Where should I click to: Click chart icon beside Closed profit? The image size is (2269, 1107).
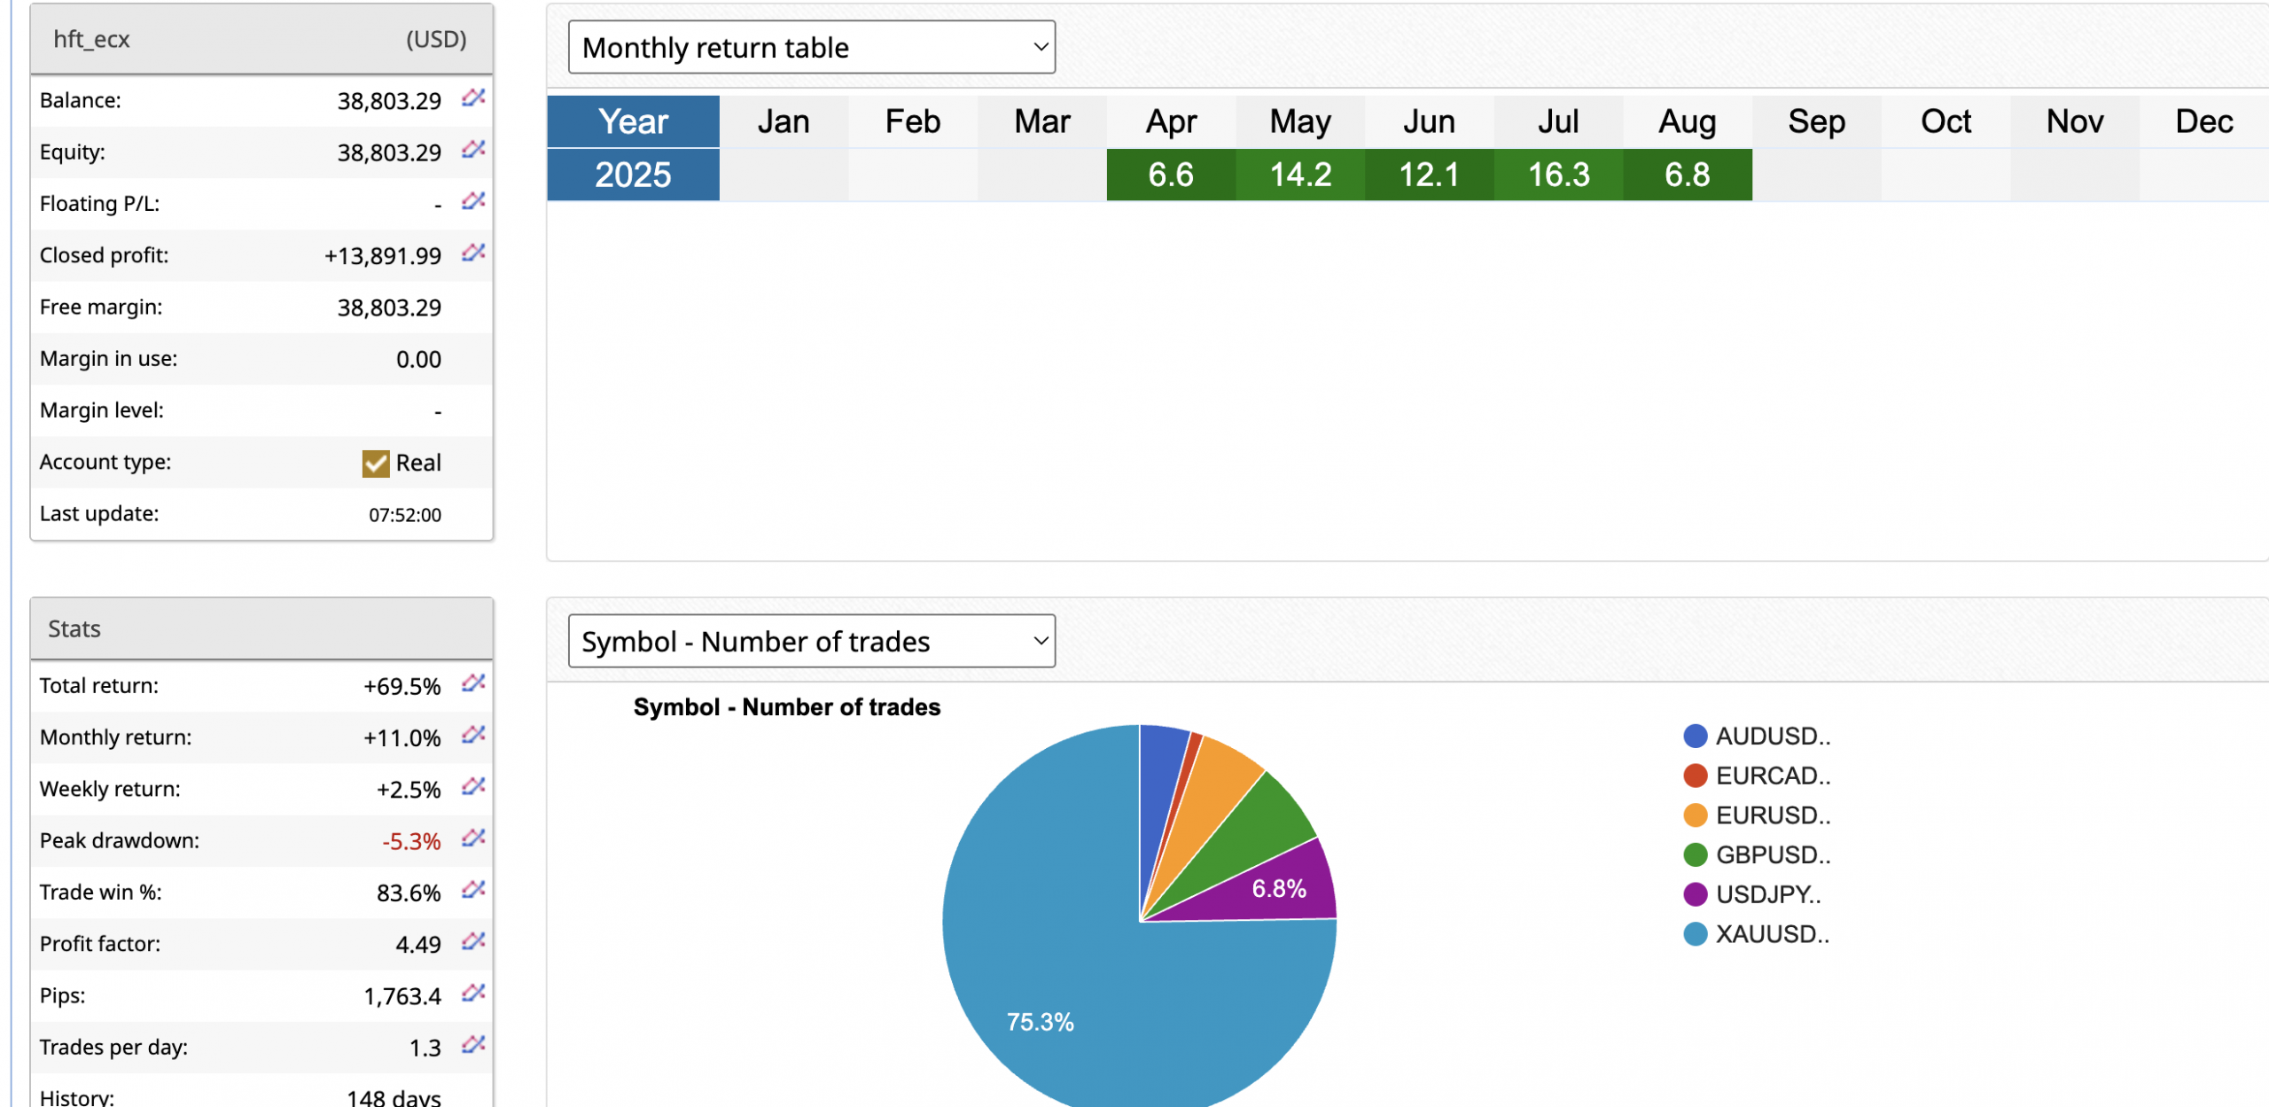coord(473,253)
